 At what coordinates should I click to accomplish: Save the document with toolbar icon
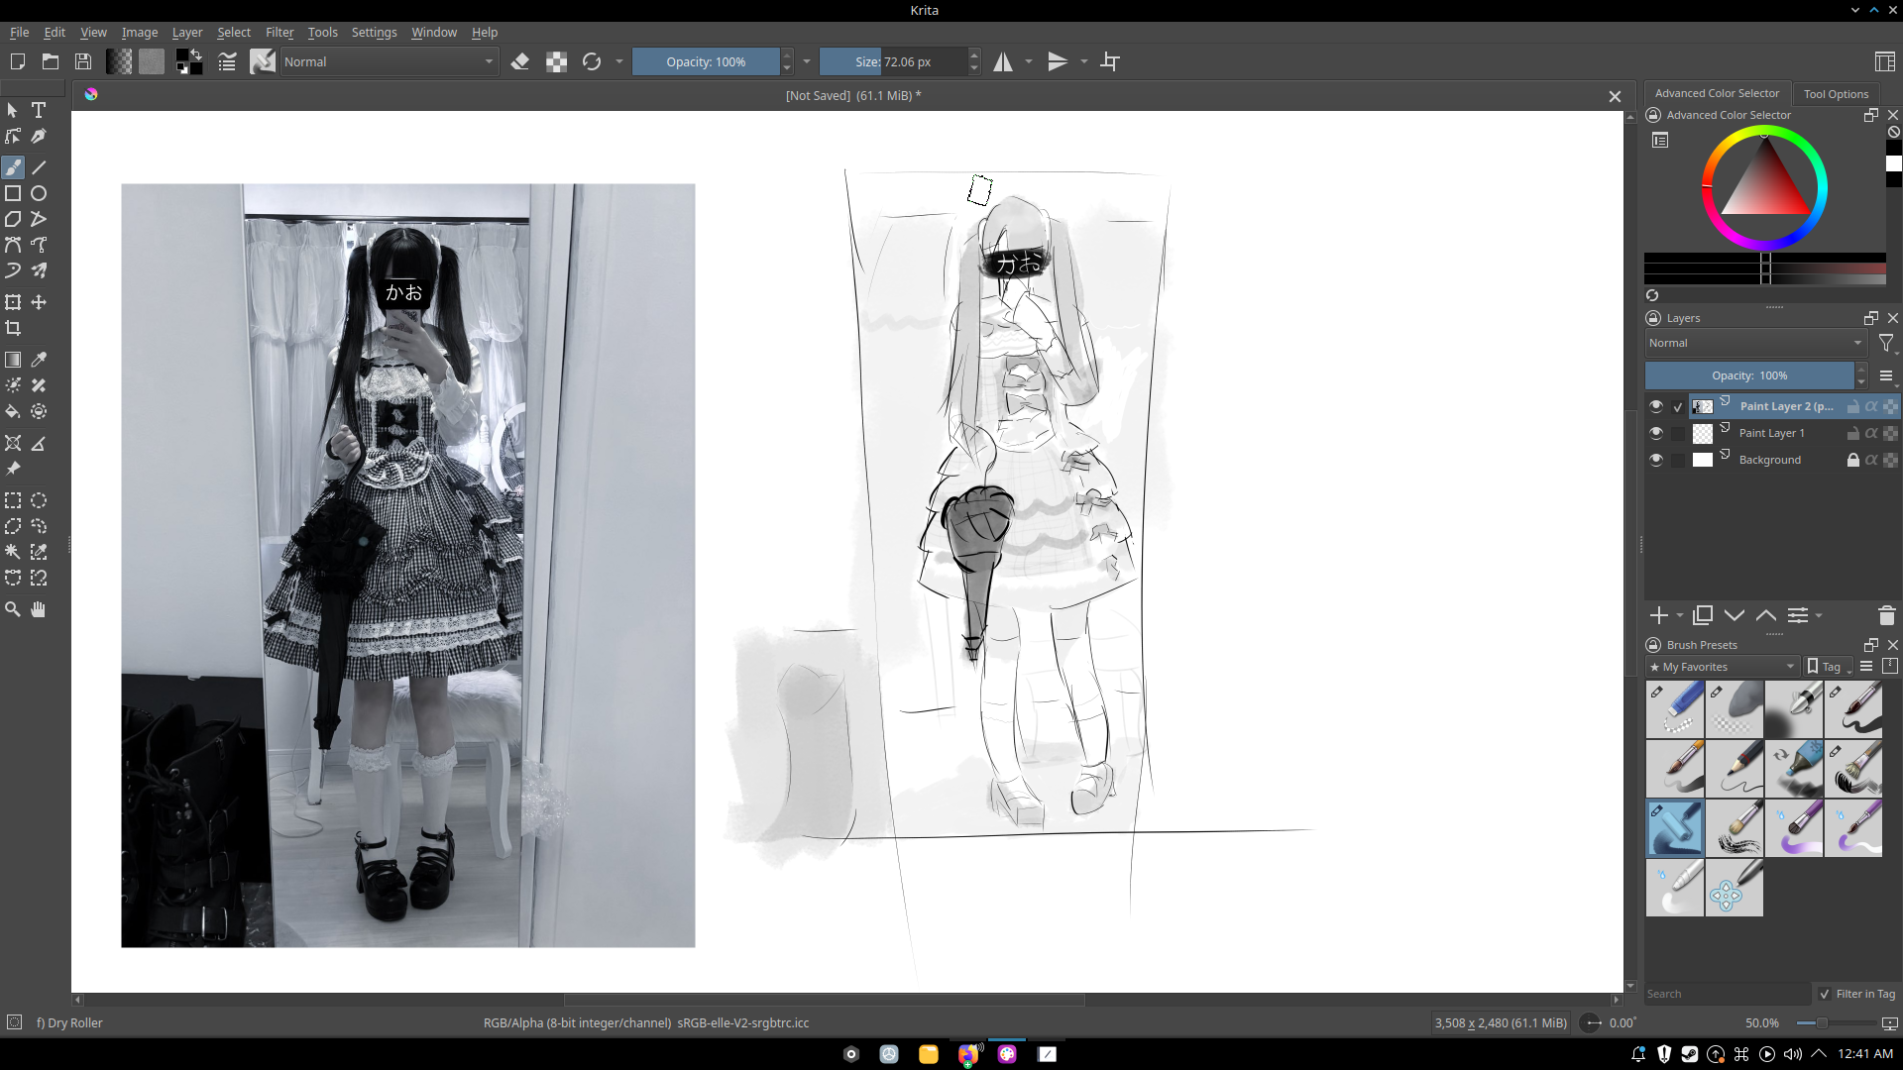click(x=83, y=61)
